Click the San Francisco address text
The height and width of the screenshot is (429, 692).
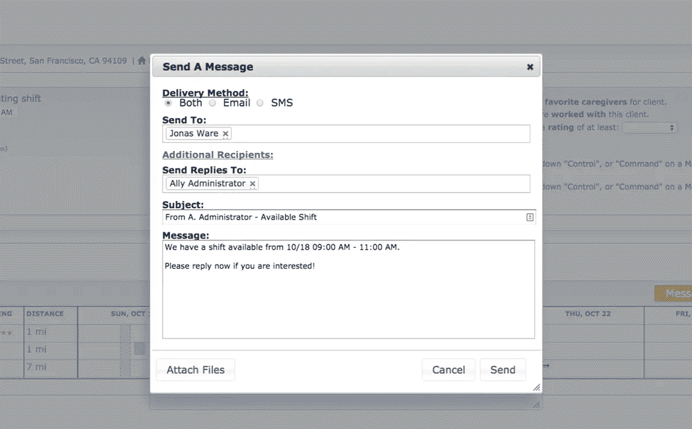point(63,61)
